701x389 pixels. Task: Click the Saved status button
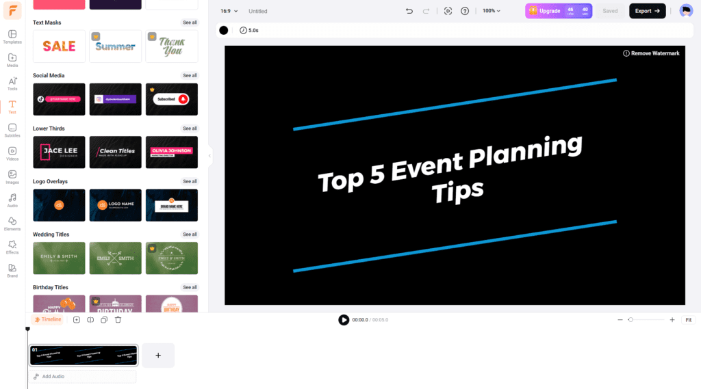coord(610,11)
